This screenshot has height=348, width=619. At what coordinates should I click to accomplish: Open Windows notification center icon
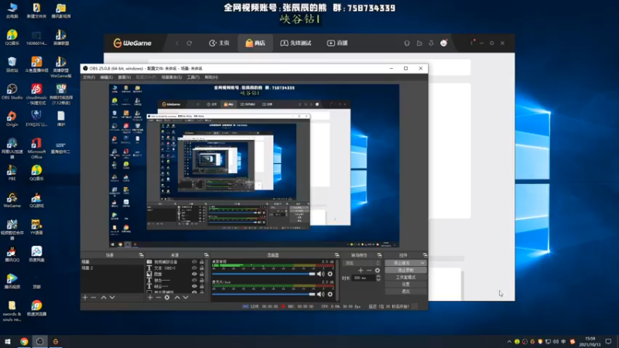click(x=608, y=341)
